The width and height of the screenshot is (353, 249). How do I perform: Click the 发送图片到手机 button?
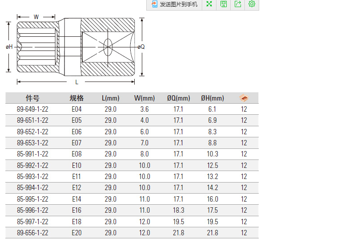[x=174, y=4]
